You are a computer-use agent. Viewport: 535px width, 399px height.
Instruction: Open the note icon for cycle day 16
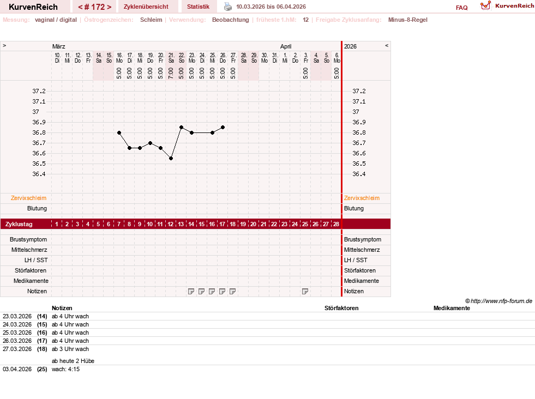[212, 291]
